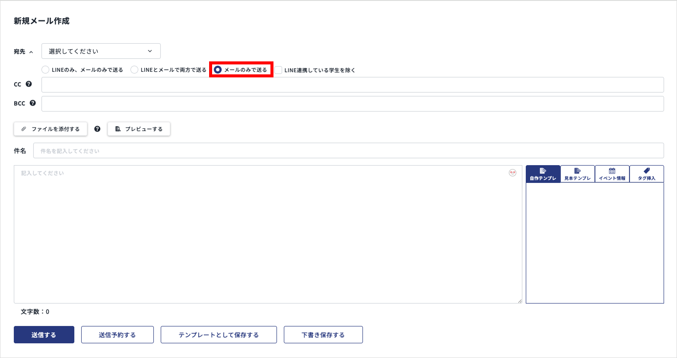
Task: Open the 選択してください recipient dropdown
Action: tap(101, 51)
